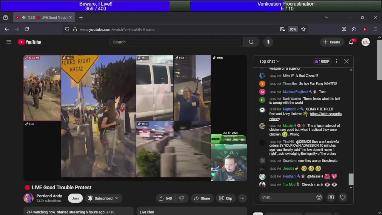Click Verification Procrastination progress bar
This screenshot has height=215, width=382.
coord(286,6)
